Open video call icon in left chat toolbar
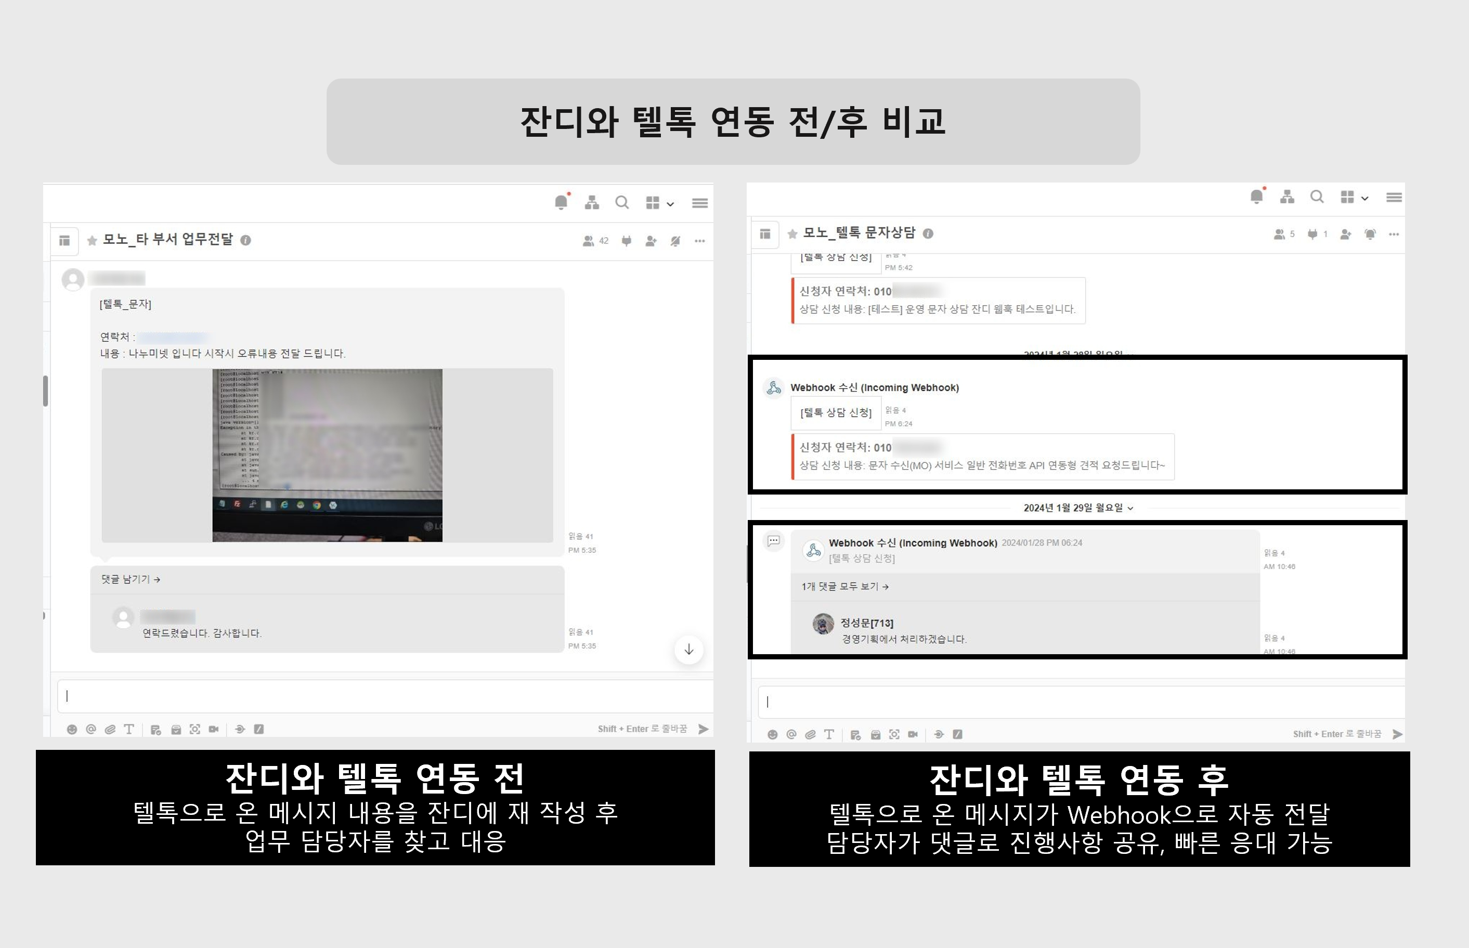This screenshot has height=948, width=1469. tap(214, 729)
